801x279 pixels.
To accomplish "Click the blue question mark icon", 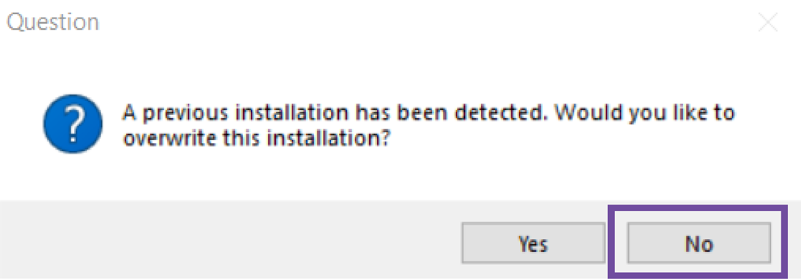I will [x=73, y=124].
